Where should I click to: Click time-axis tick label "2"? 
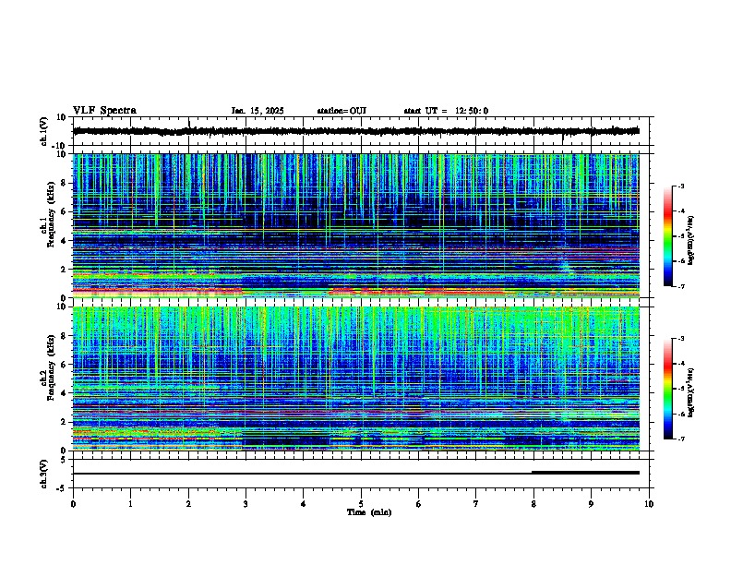pyautogui.click(x=188, y=504)
